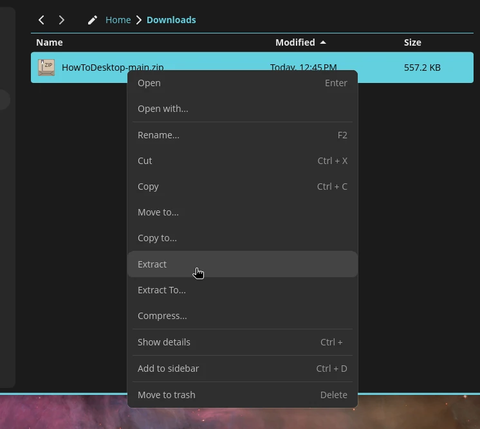Click the Downloads breadcrumb

point(171,20)
